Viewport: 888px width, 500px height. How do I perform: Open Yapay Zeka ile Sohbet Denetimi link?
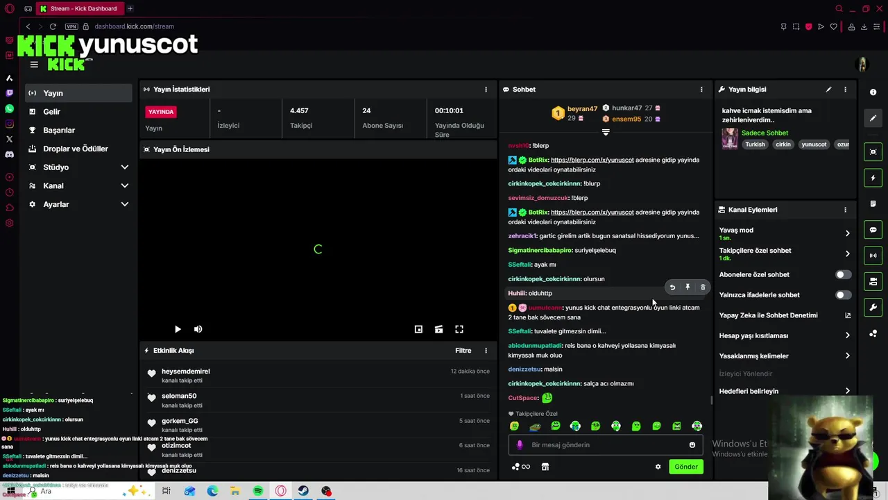785,315
